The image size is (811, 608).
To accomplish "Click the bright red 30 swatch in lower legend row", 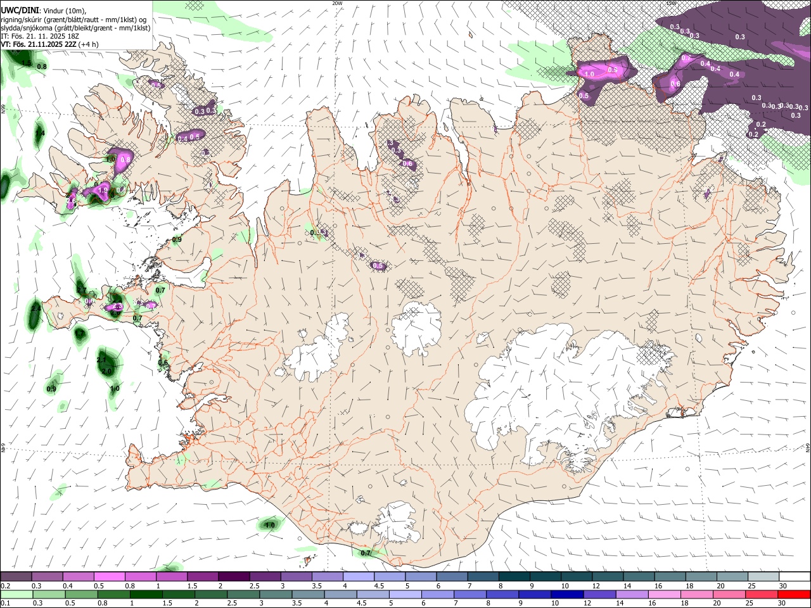I will point(794,595).
